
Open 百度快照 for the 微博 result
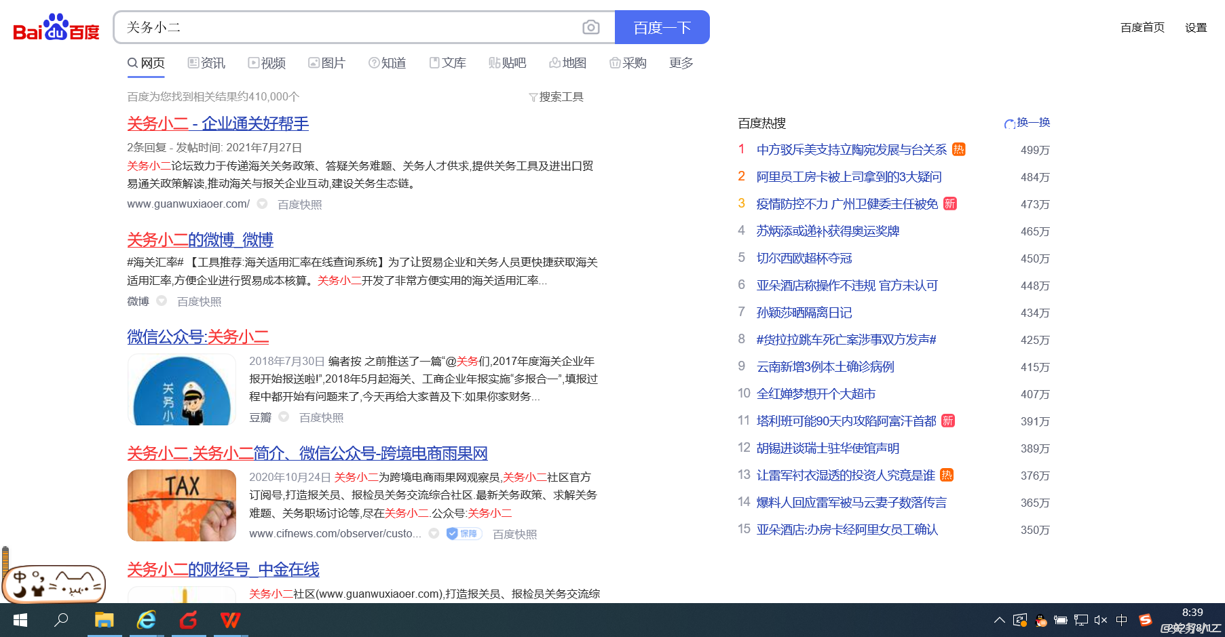click(x=200, y=301)
